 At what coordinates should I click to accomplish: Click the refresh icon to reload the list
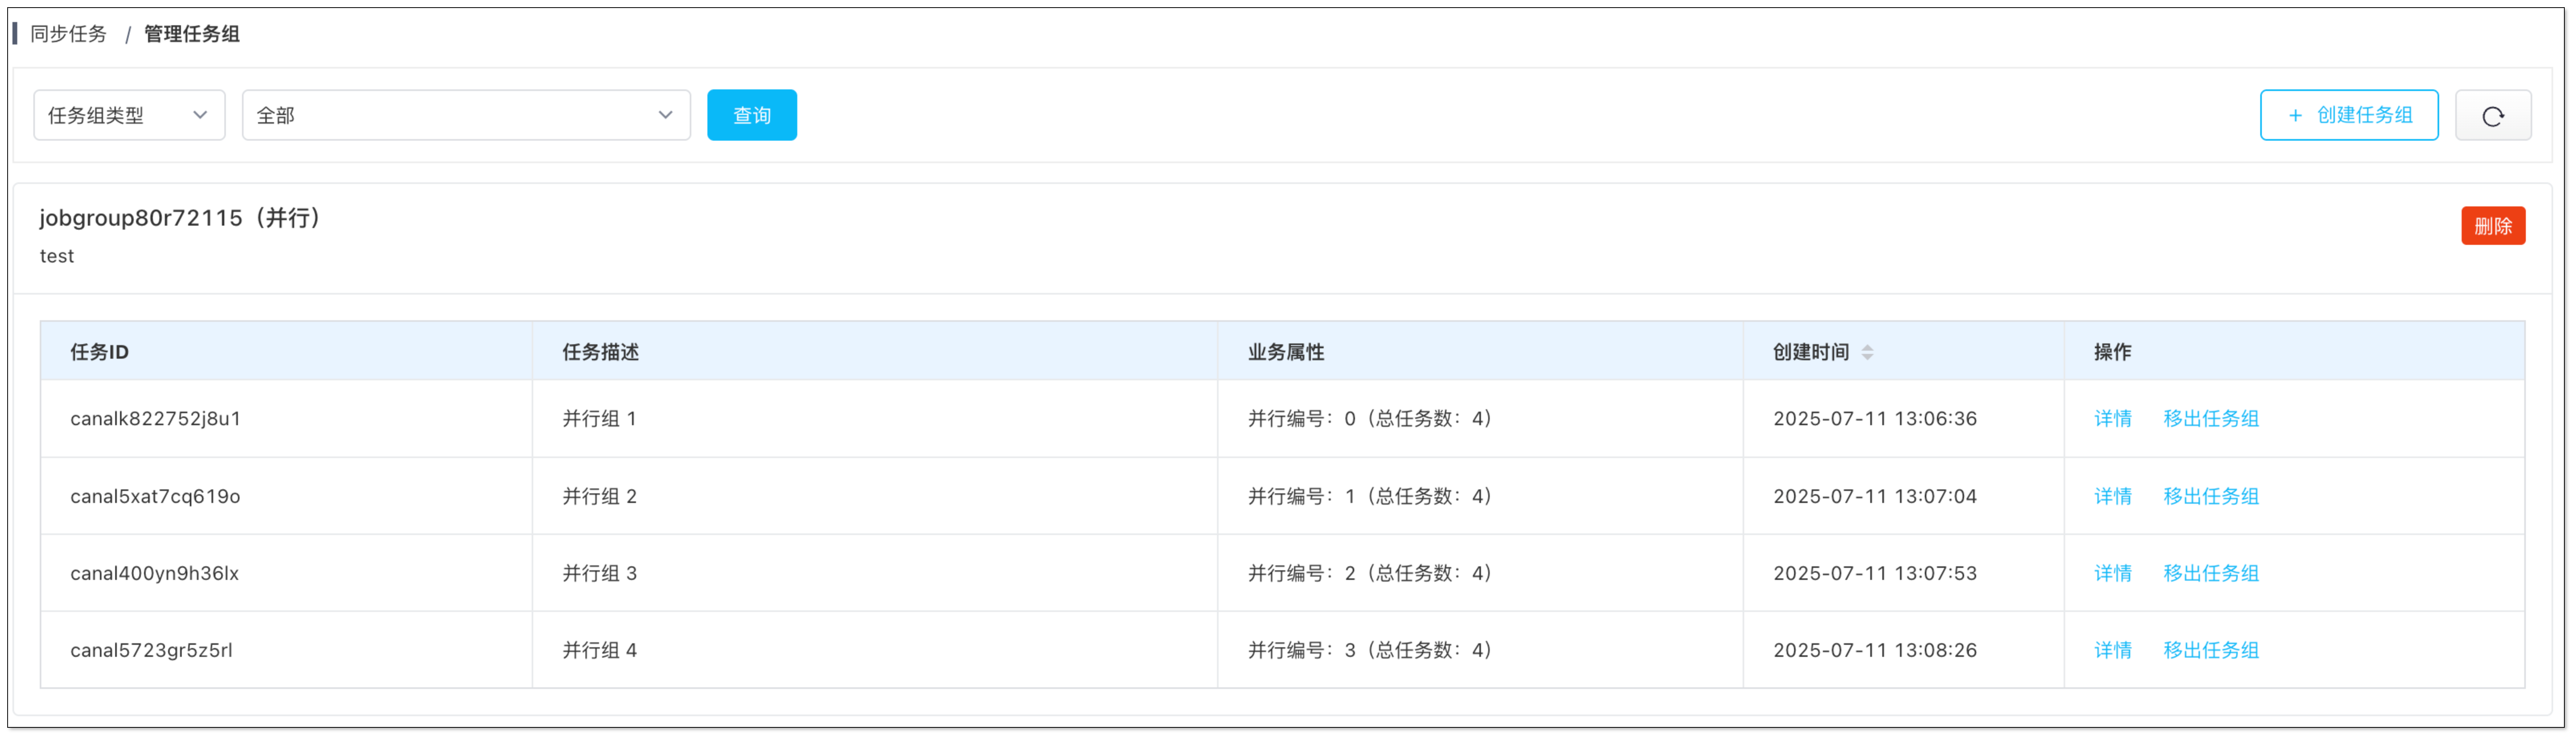coord(2493,115)
